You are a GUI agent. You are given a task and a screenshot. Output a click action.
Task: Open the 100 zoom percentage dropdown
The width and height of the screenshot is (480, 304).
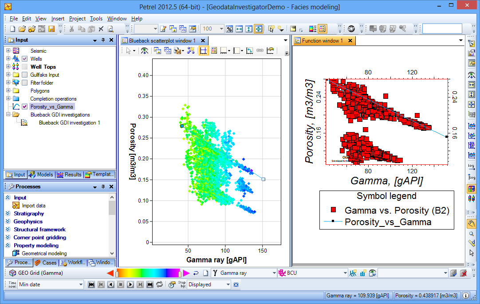(221, 29)
